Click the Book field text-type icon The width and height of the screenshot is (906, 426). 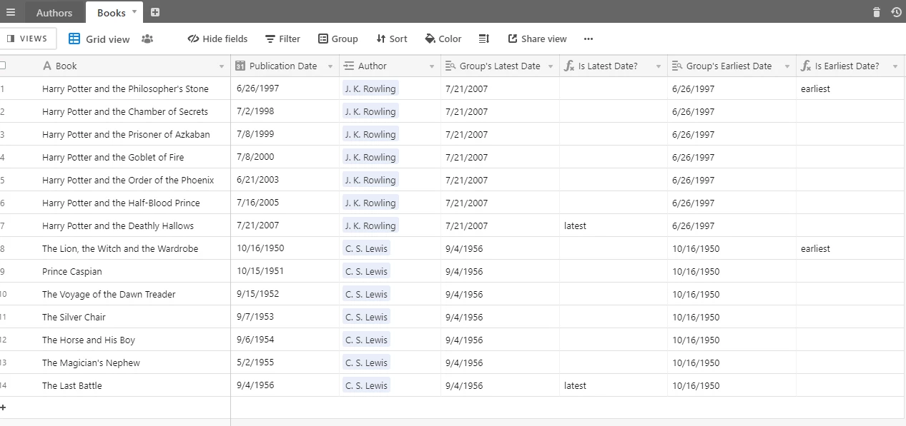pyautogui.click(x=47, y=66)
